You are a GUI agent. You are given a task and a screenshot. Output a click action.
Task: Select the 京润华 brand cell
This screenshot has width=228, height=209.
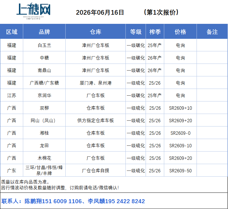coord(44,95)
